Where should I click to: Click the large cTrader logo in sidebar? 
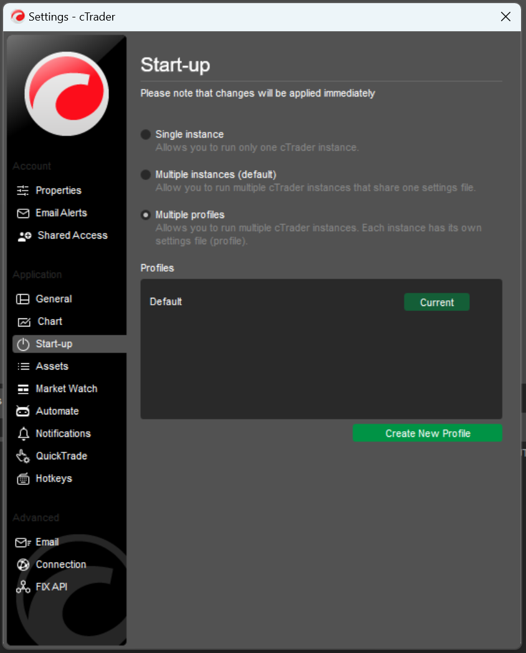pos(67,93)
